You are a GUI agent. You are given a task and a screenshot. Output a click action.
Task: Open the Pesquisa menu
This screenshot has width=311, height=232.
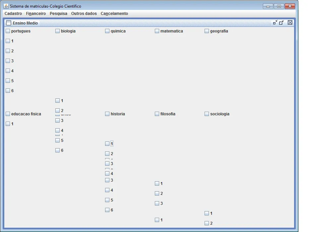58,14
